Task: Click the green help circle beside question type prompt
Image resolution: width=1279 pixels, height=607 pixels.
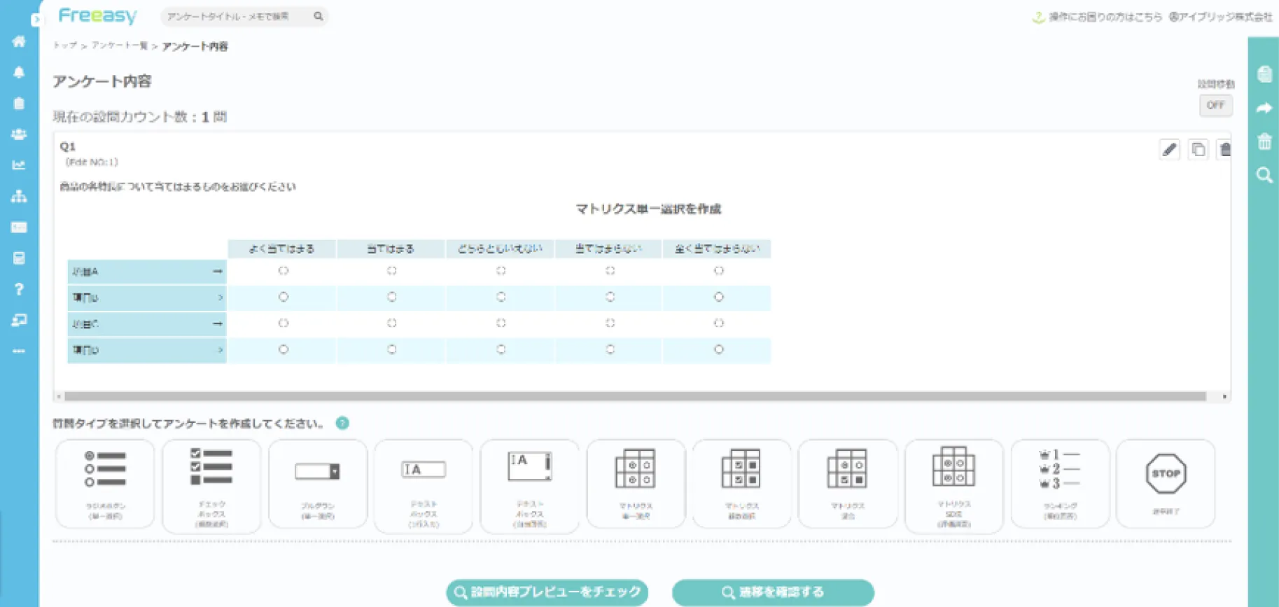Action: pyautogui.click(x=342, y=423)
